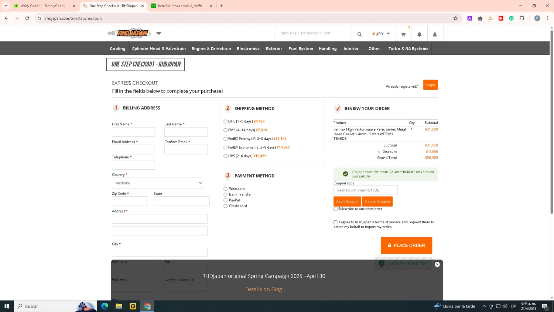Open the Interior menu
554x312 pixels.
click(x=351, y=48)
